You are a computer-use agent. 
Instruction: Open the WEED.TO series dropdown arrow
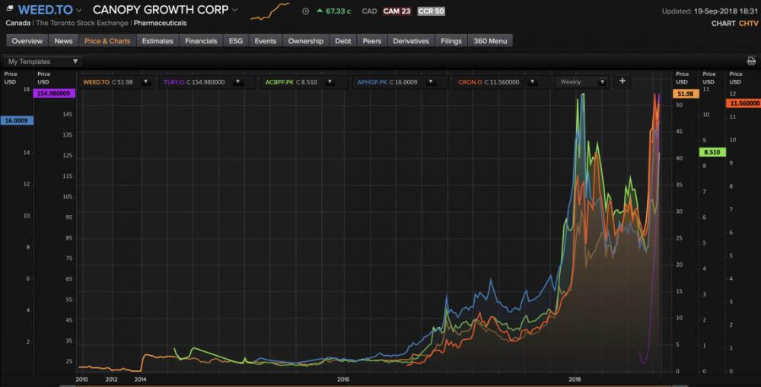tap(145, 82)
